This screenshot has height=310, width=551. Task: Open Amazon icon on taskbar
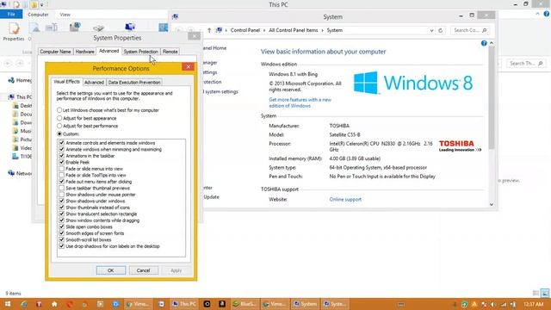[222, 304]
